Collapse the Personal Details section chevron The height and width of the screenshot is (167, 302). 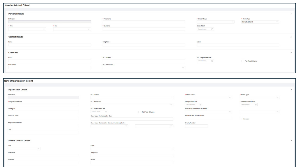pos(291,14)
